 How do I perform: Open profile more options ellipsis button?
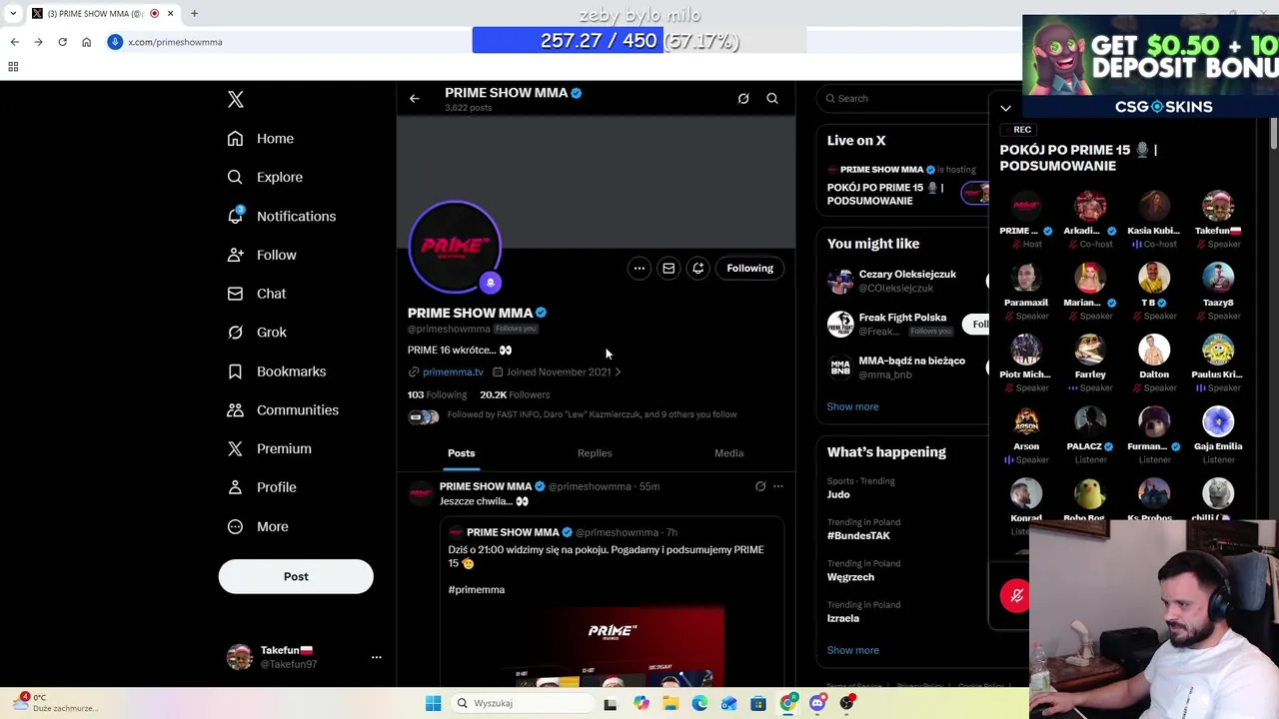point(639,269)
